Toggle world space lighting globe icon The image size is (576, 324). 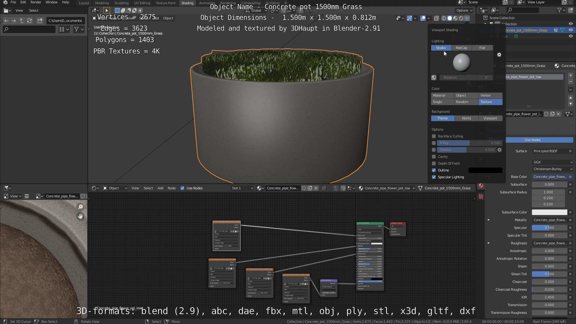[x=434, y=77]
